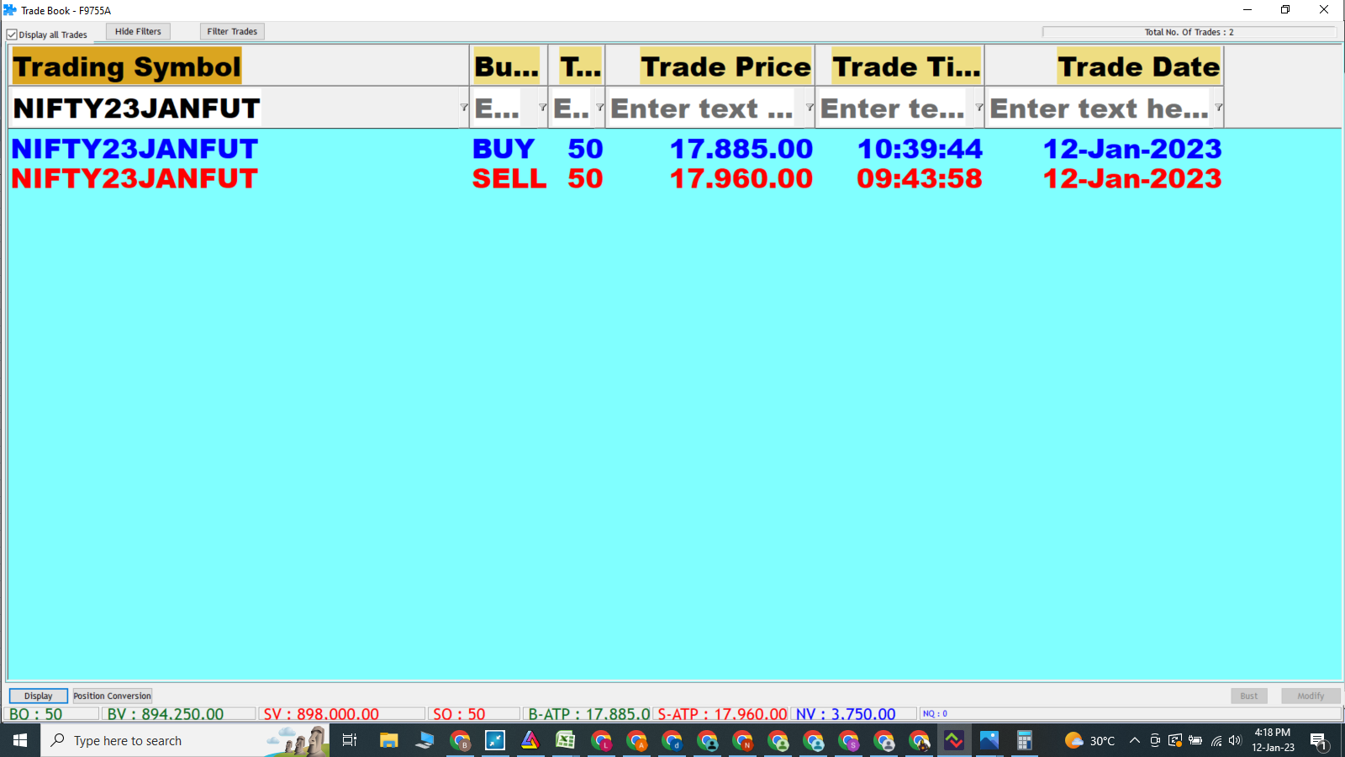
Task: Click the S-ATP status entry
Action: point(722,714)
